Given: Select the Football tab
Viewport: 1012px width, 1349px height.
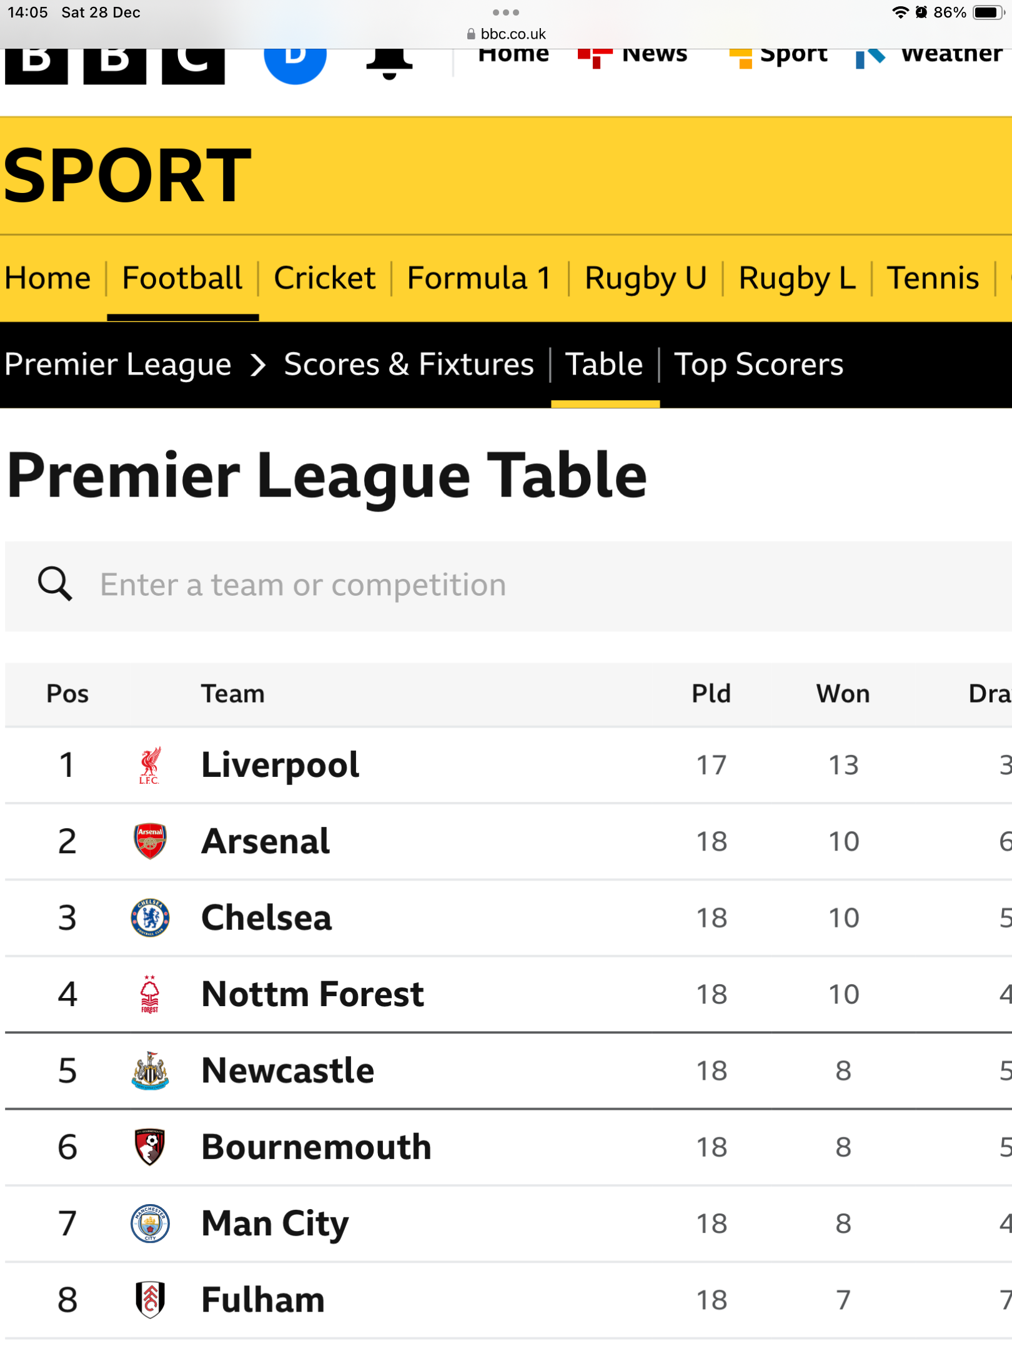Looking at the screenshot, I should [182, 278].
